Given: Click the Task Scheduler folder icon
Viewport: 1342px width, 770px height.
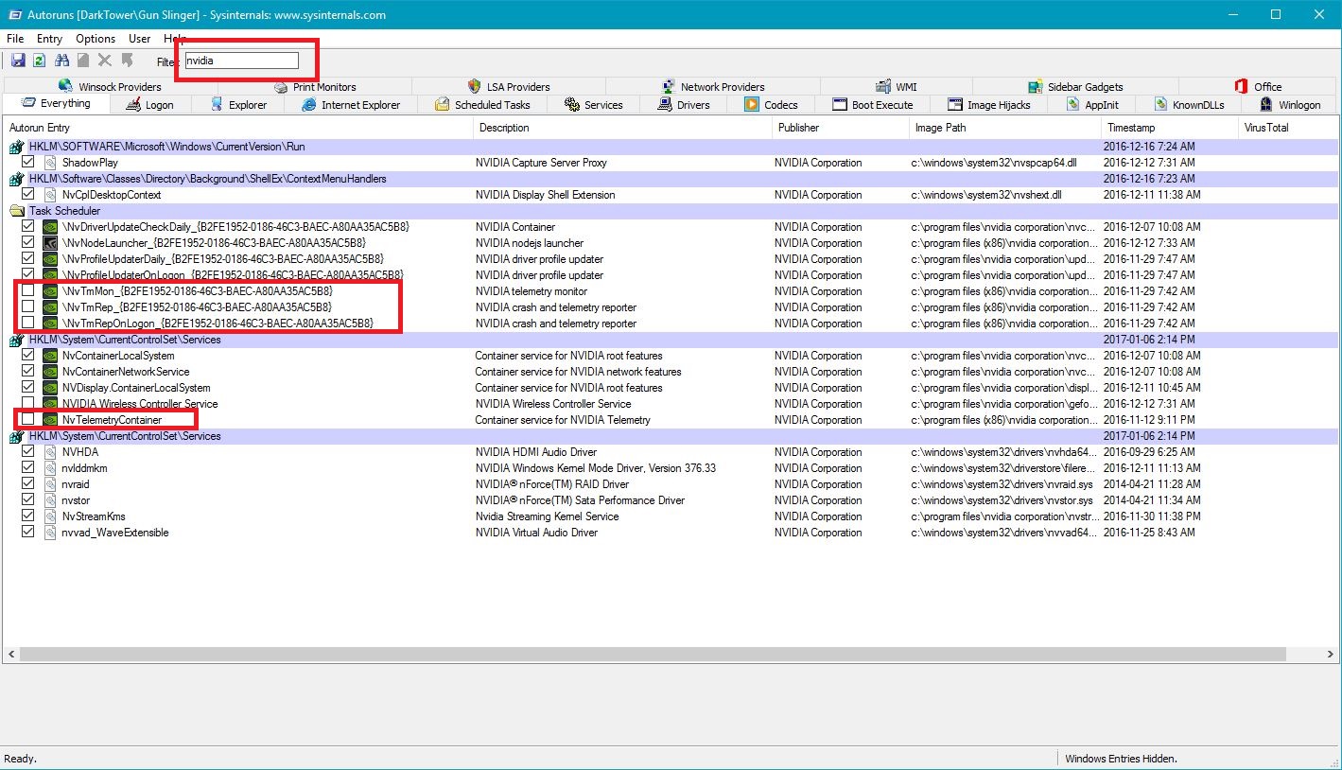Looking at the screenshot, I should (x=16, y=211).
